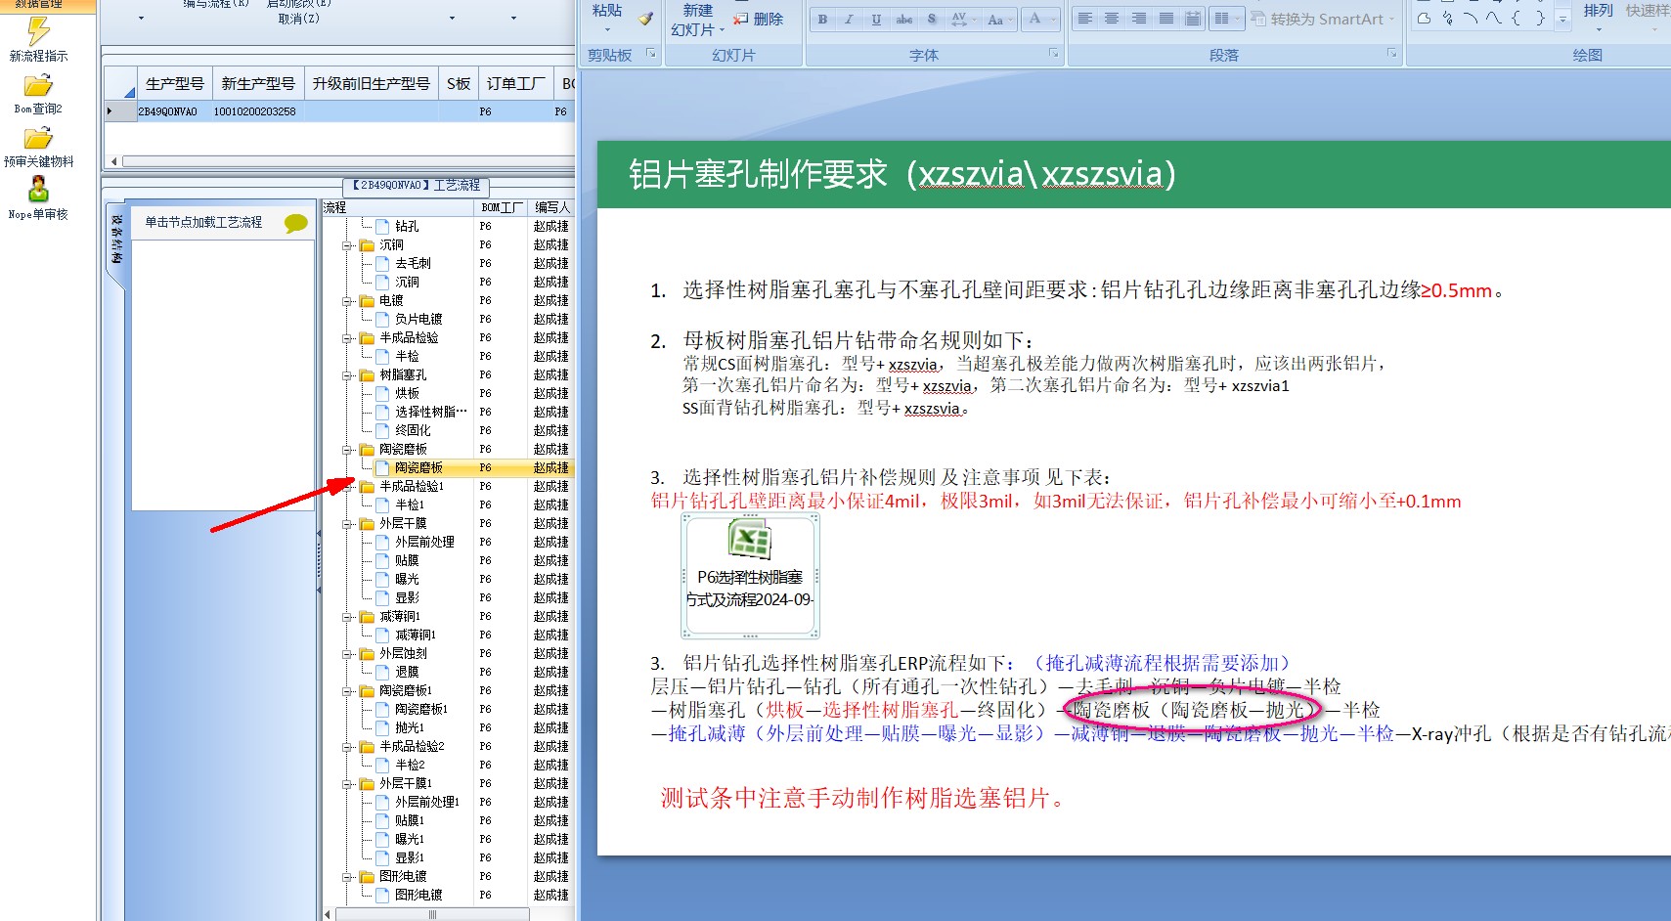Justify text in paragraph group
The height and width of the screenshot is (921, 1671).
[x=1166, y=19]
